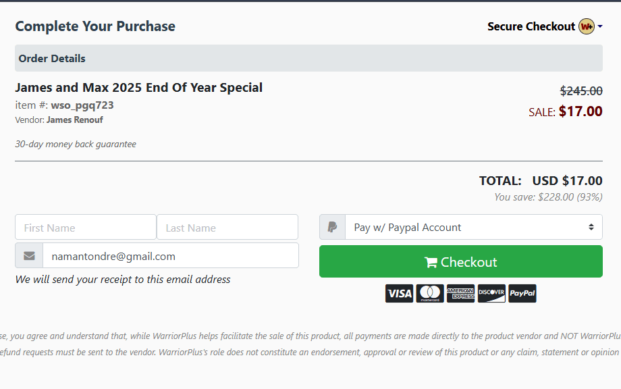Expand Pay w/ Paypal Account options
The height and width of the screenshot is (389, 621).
[x=593, y=226]
